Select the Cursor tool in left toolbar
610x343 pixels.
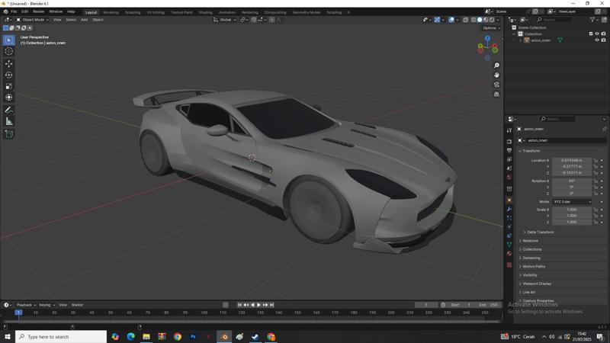(x=9, y=51)
